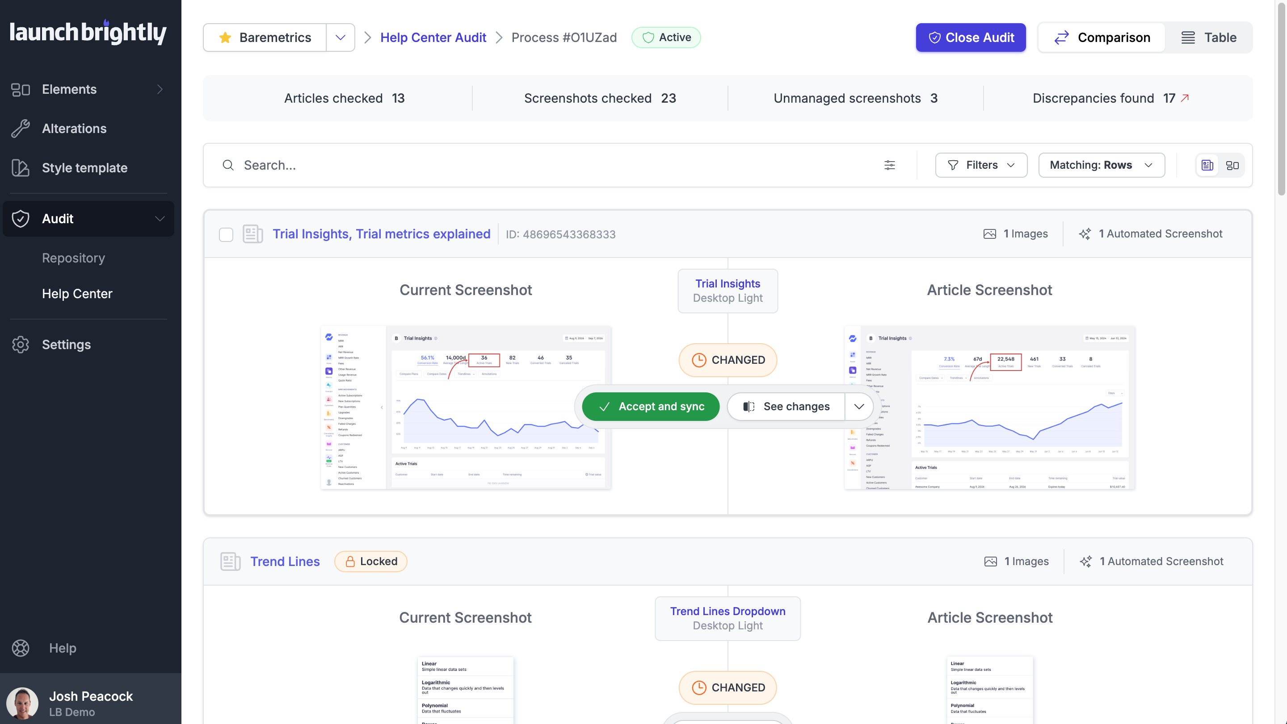Open Trial Insights current screenshot thumbnail
This screenshot has width=1287, height=724.
[466, 408]
